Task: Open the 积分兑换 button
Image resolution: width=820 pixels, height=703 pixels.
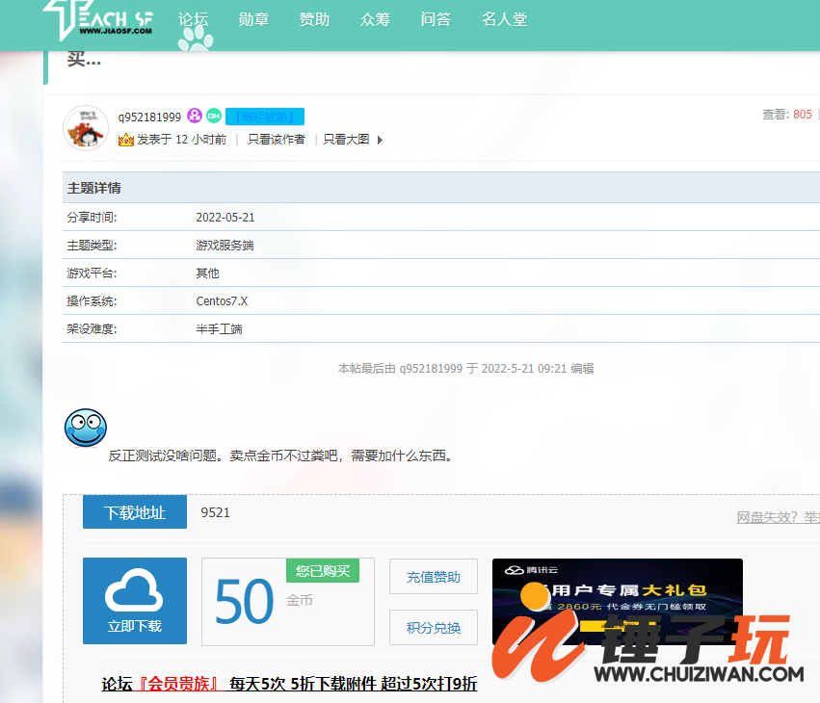Action: pyautogui.click(x=434, y=627)
